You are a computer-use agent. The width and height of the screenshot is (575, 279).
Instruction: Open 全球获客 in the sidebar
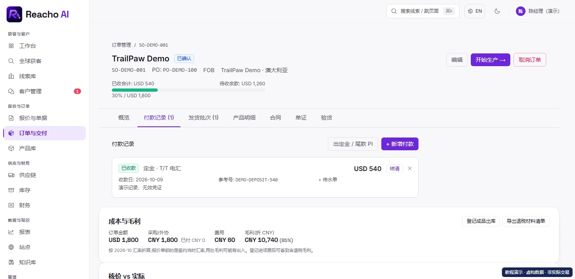click(44, 61)
